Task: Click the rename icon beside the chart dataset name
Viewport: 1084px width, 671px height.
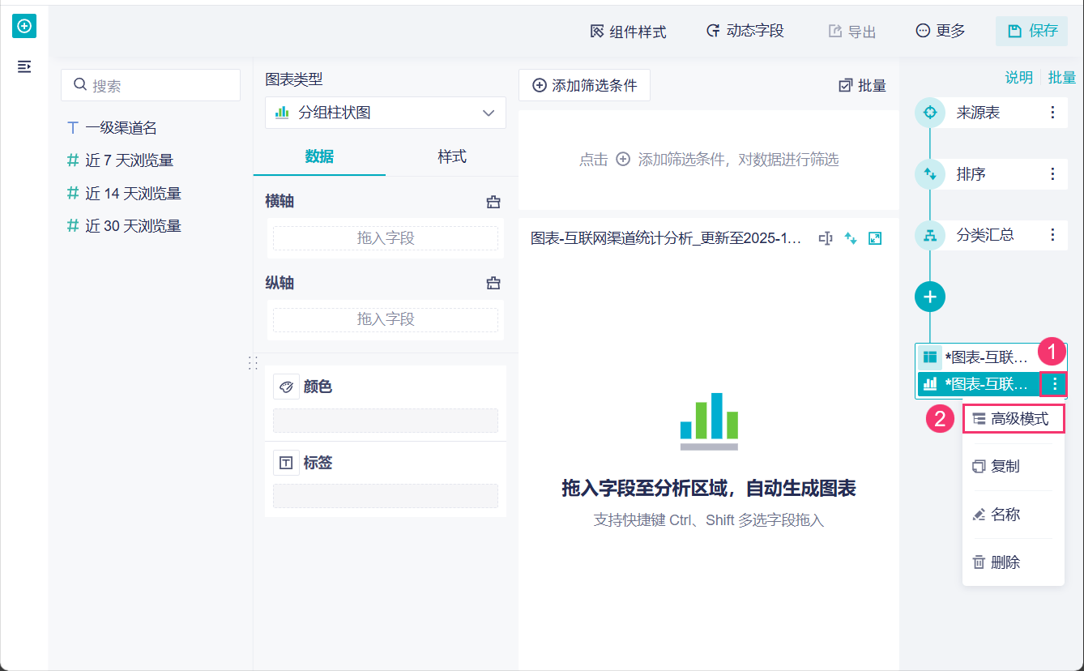Action: click(825, 237)
